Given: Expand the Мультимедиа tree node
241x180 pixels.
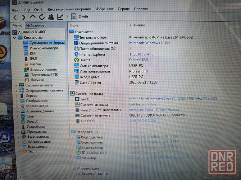Looking at the screenshot, I should 17,106.
